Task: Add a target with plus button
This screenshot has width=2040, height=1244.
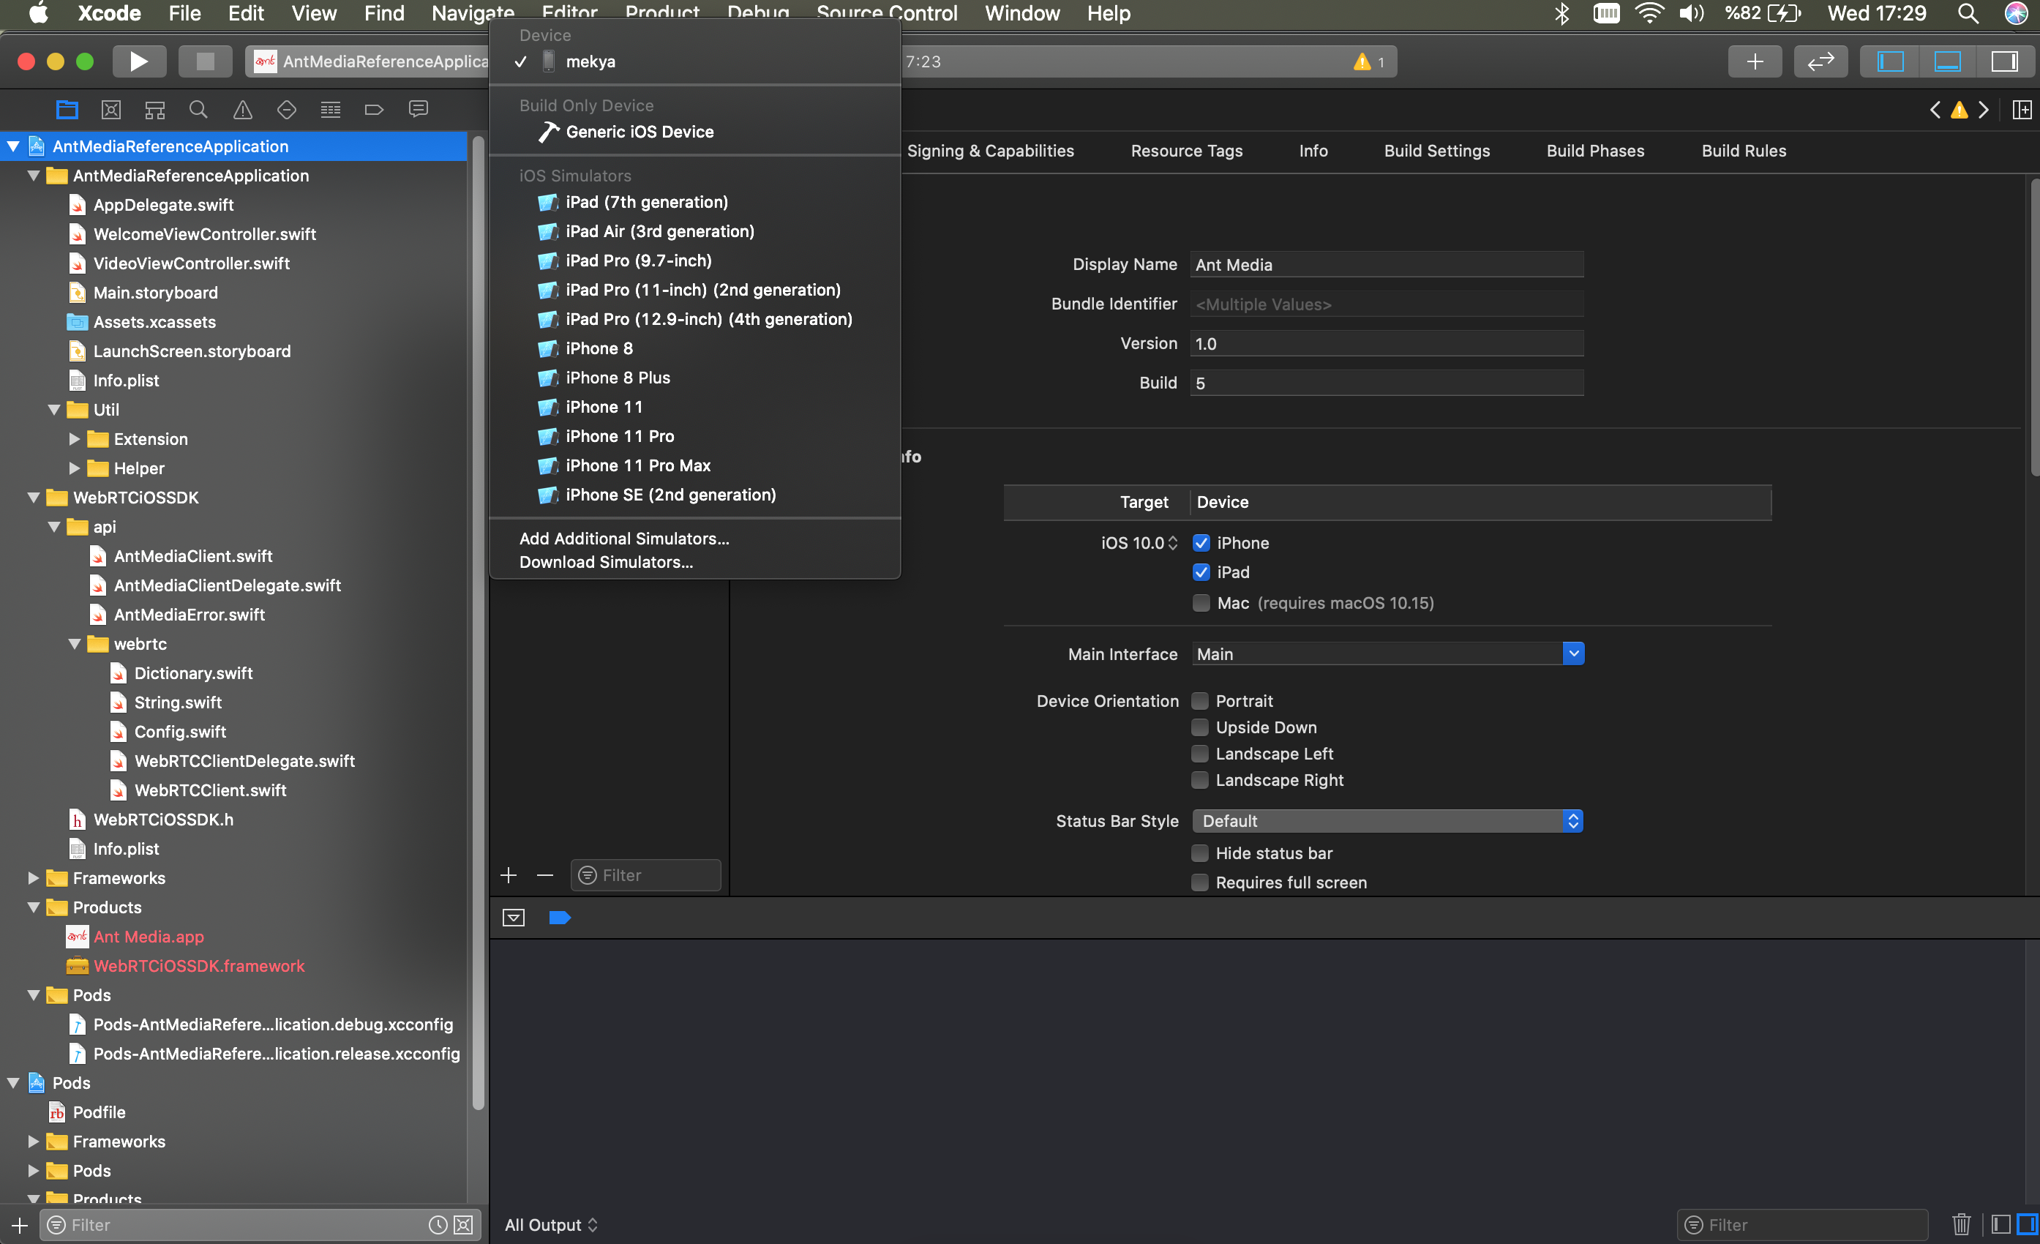Action: 509,874
